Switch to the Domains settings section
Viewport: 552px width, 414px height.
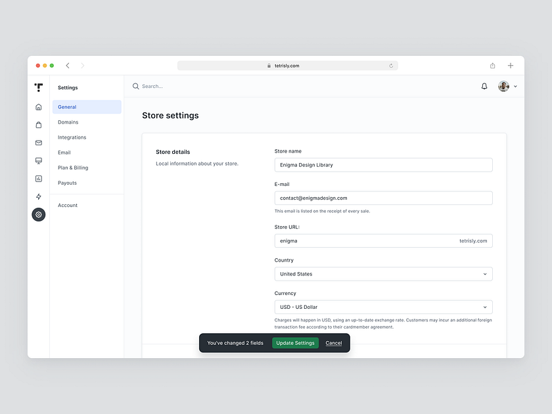68,122
